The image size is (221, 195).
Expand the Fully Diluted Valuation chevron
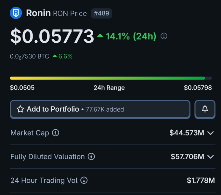211,157
